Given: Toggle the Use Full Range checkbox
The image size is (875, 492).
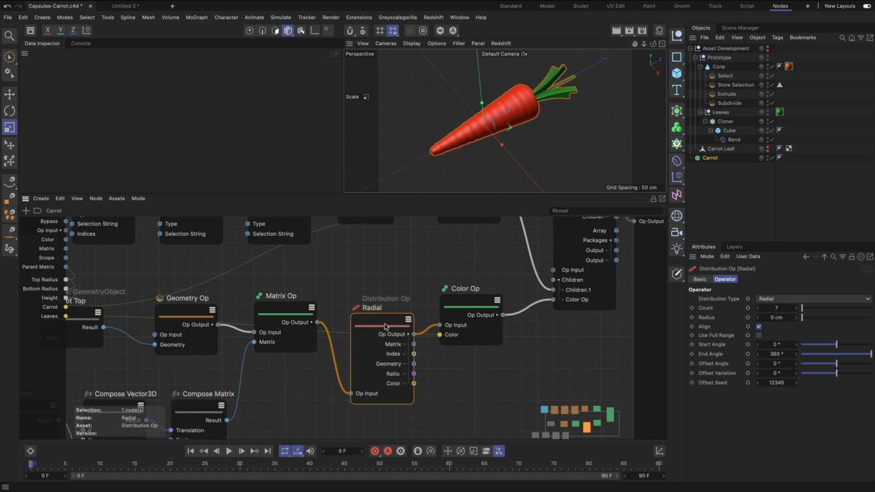Looking at the screenshot, I should [758, 335].
